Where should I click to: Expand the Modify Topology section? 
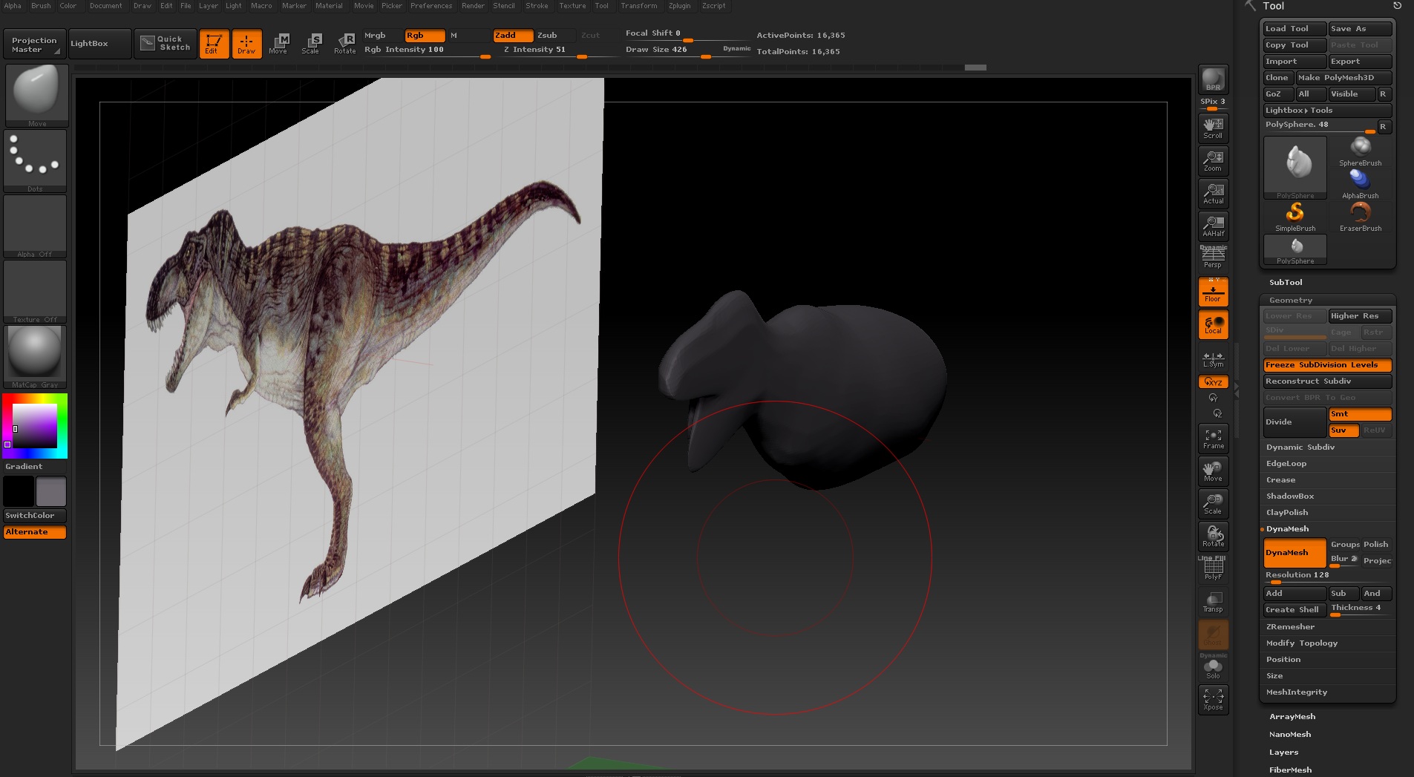[x=1302, y=643]
